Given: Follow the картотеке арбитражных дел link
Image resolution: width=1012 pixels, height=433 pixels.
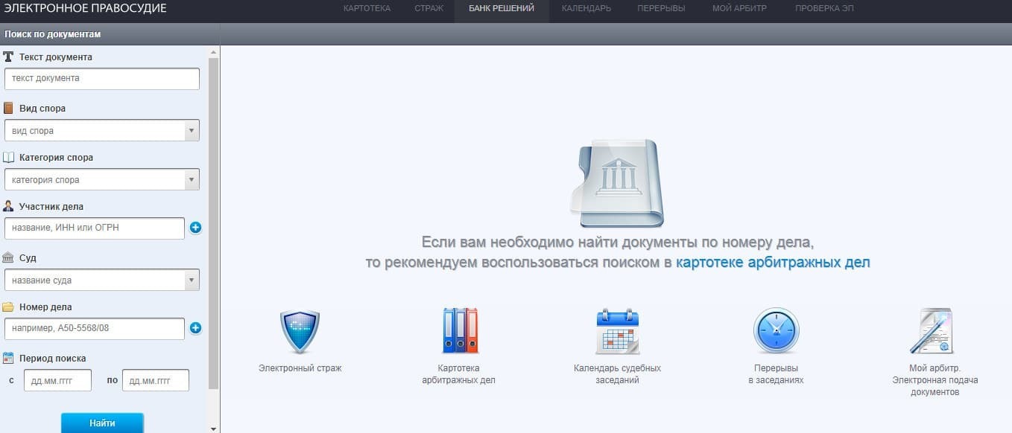Looking at the screenshot, I should pos(773,262).
